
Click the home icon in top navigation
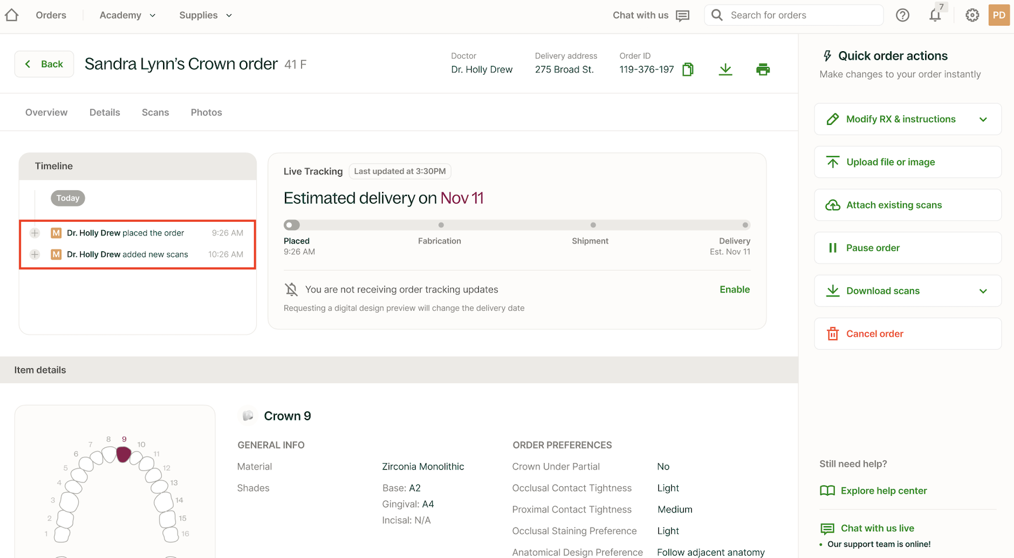12,15
